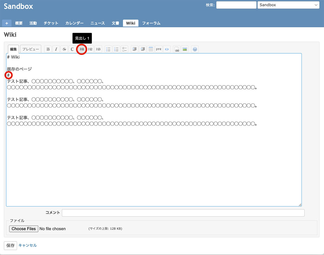This screenshot has width=324, height=255.
Task: Open text formatting help
Action: 195,49
